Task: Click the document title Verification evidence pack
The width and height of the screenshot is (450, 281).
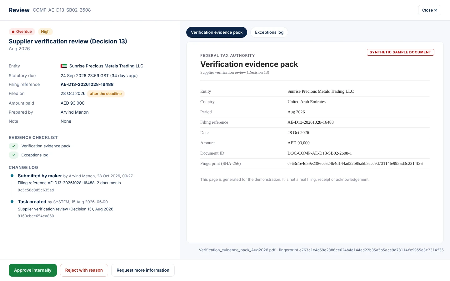Action: 249,64
